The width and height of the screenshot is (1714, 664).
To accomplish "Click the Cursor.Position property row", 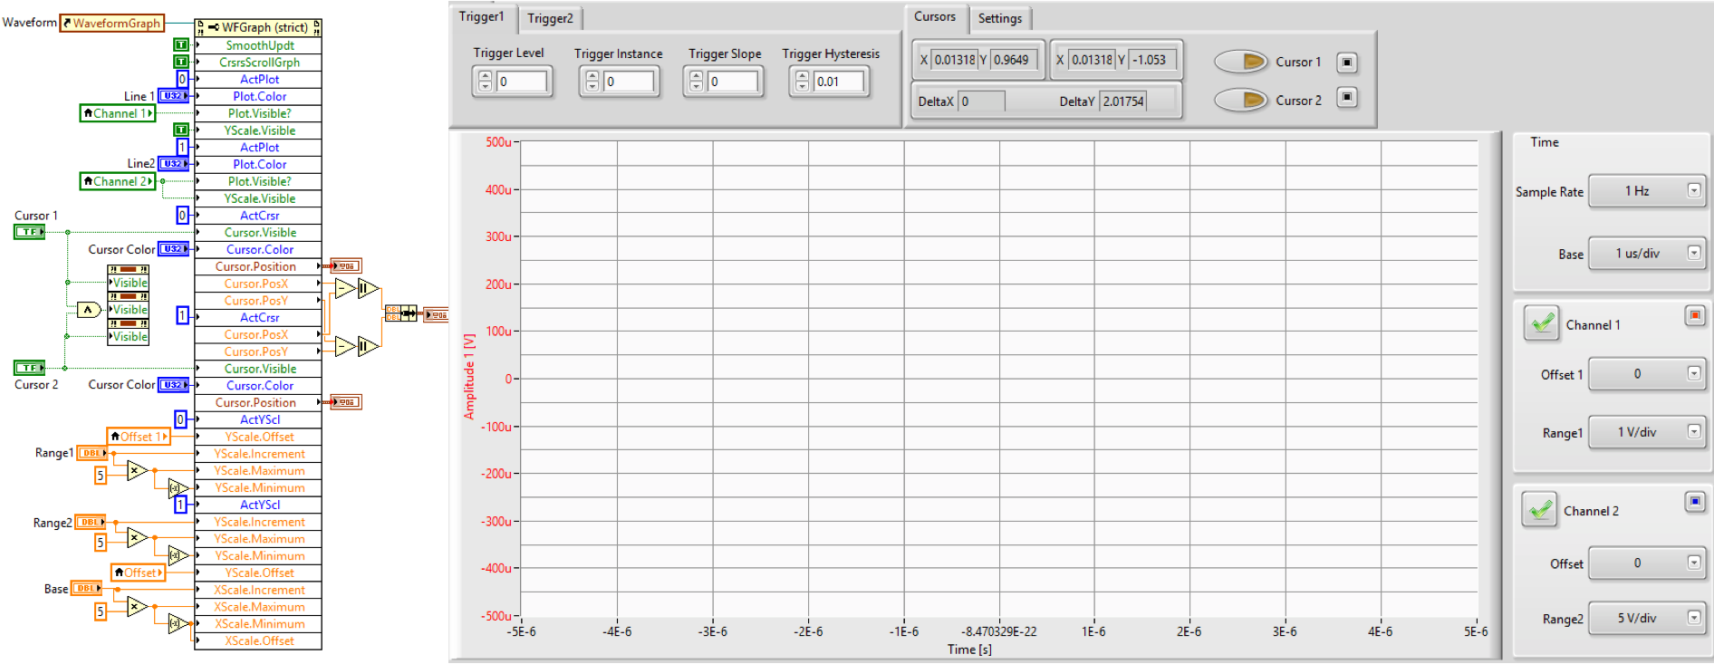I will click(256, 266).
